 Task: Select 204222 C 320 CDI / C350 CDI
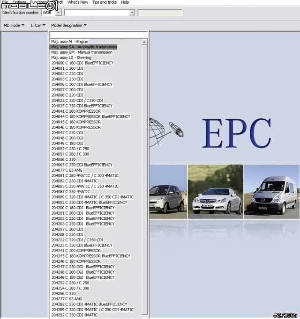[77, 240]
